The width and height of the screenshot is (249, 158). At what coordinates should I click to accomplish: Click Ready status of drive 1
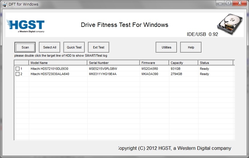204,69
